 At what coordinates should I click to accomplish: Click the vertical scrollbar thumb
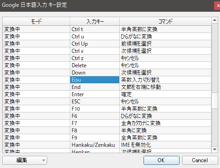(215, 101)
